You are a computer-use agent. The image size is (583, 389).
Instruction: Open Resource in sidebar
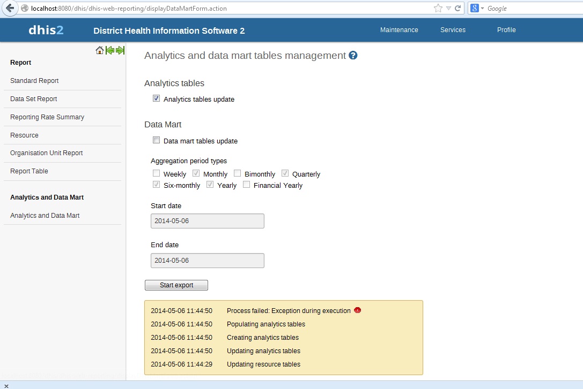pyautogui.click(x=24, y=135)
